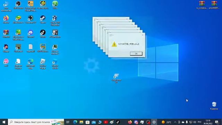
Task: Open the Windows Start menu
Action: point(4,122)
